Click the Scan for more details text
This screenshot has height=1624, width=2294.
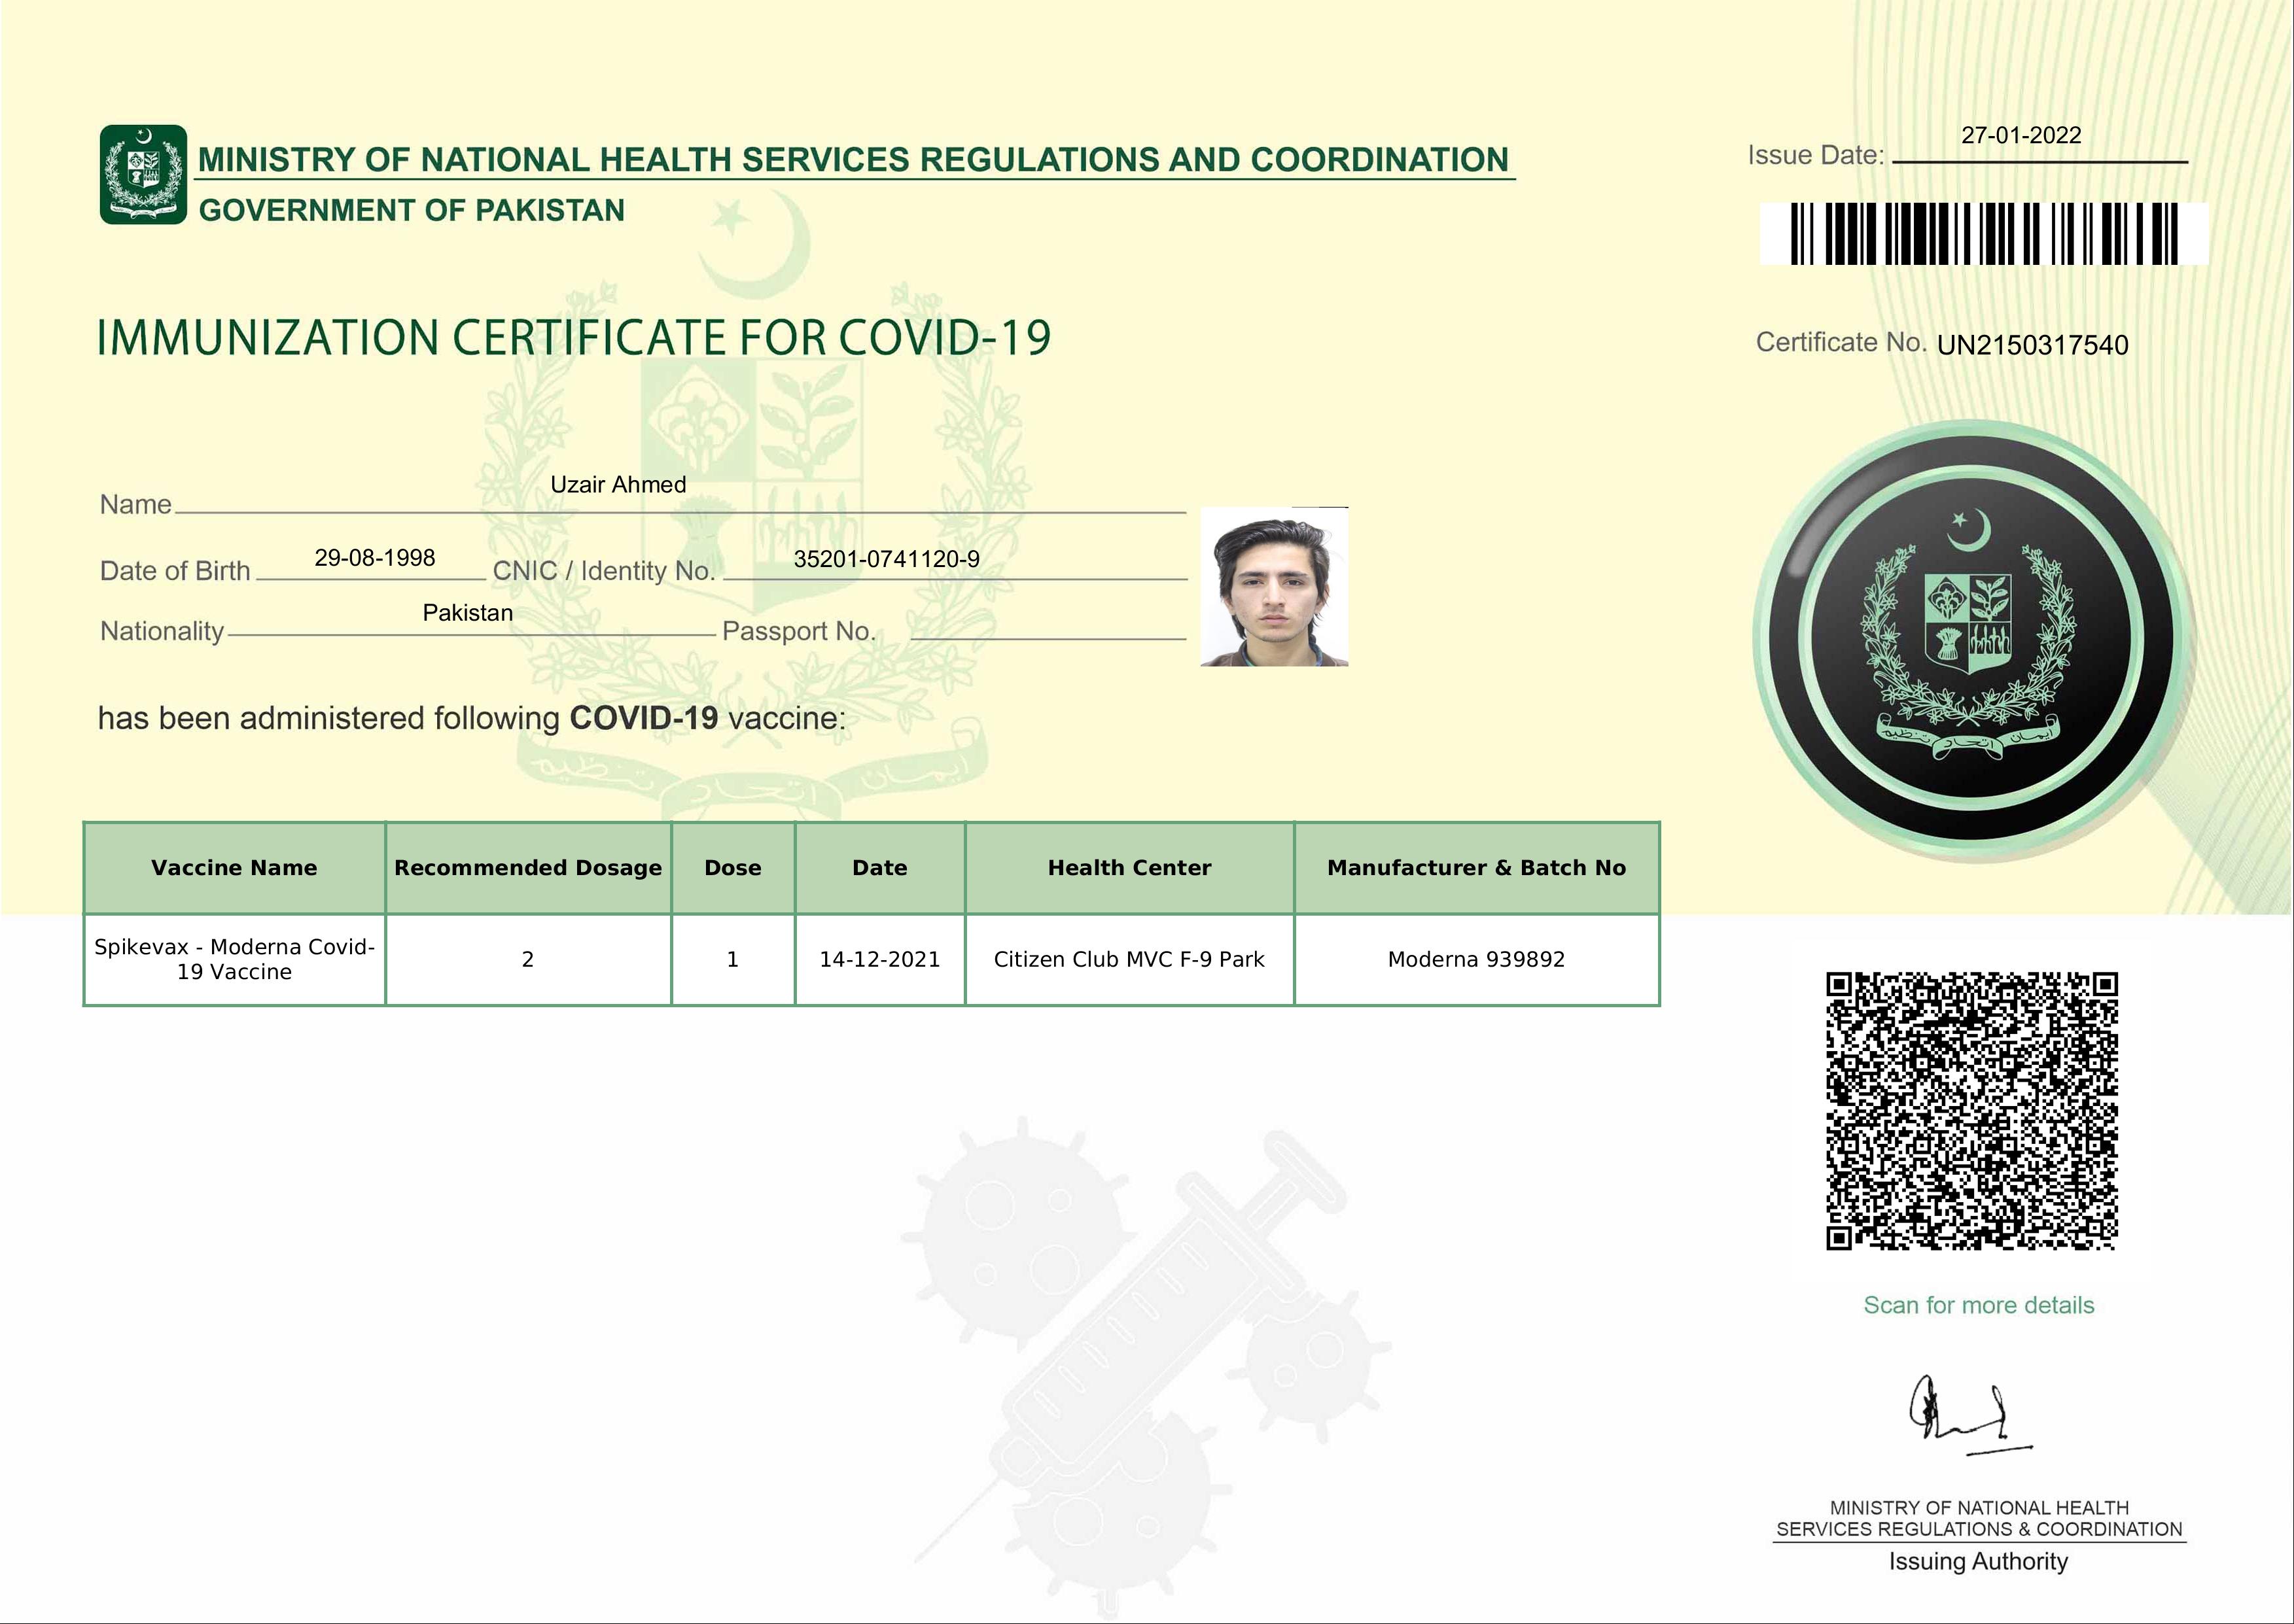pos(1978,1305)
